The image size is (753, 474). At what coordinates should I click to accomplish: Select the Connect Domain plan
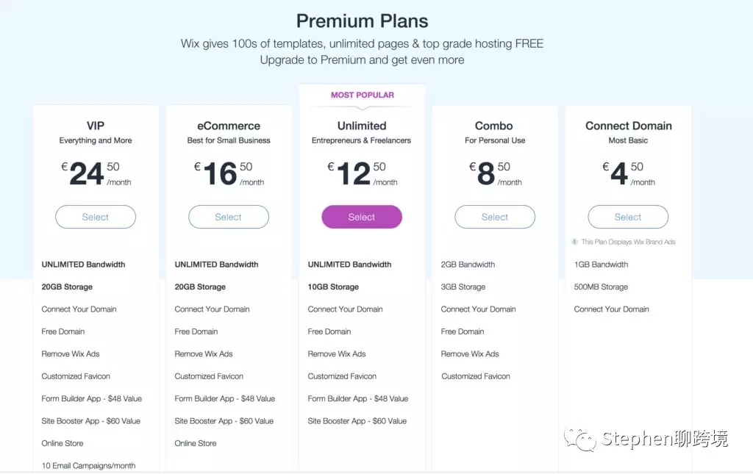628,217
